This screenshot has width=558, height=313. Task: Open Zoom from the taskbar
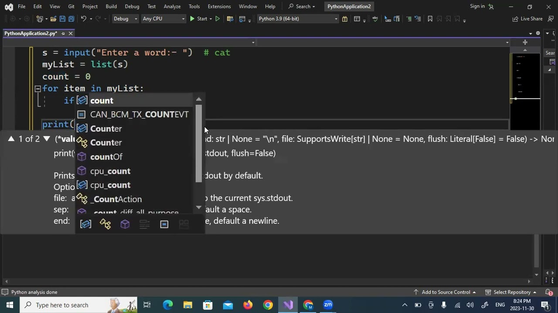[x=328, y=305]
